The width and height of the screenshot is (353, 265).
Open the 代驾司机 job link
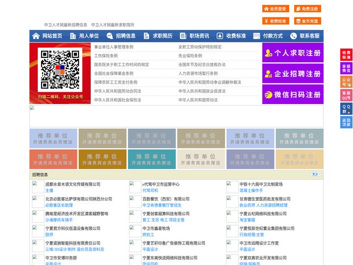click(x=150, y=190)
